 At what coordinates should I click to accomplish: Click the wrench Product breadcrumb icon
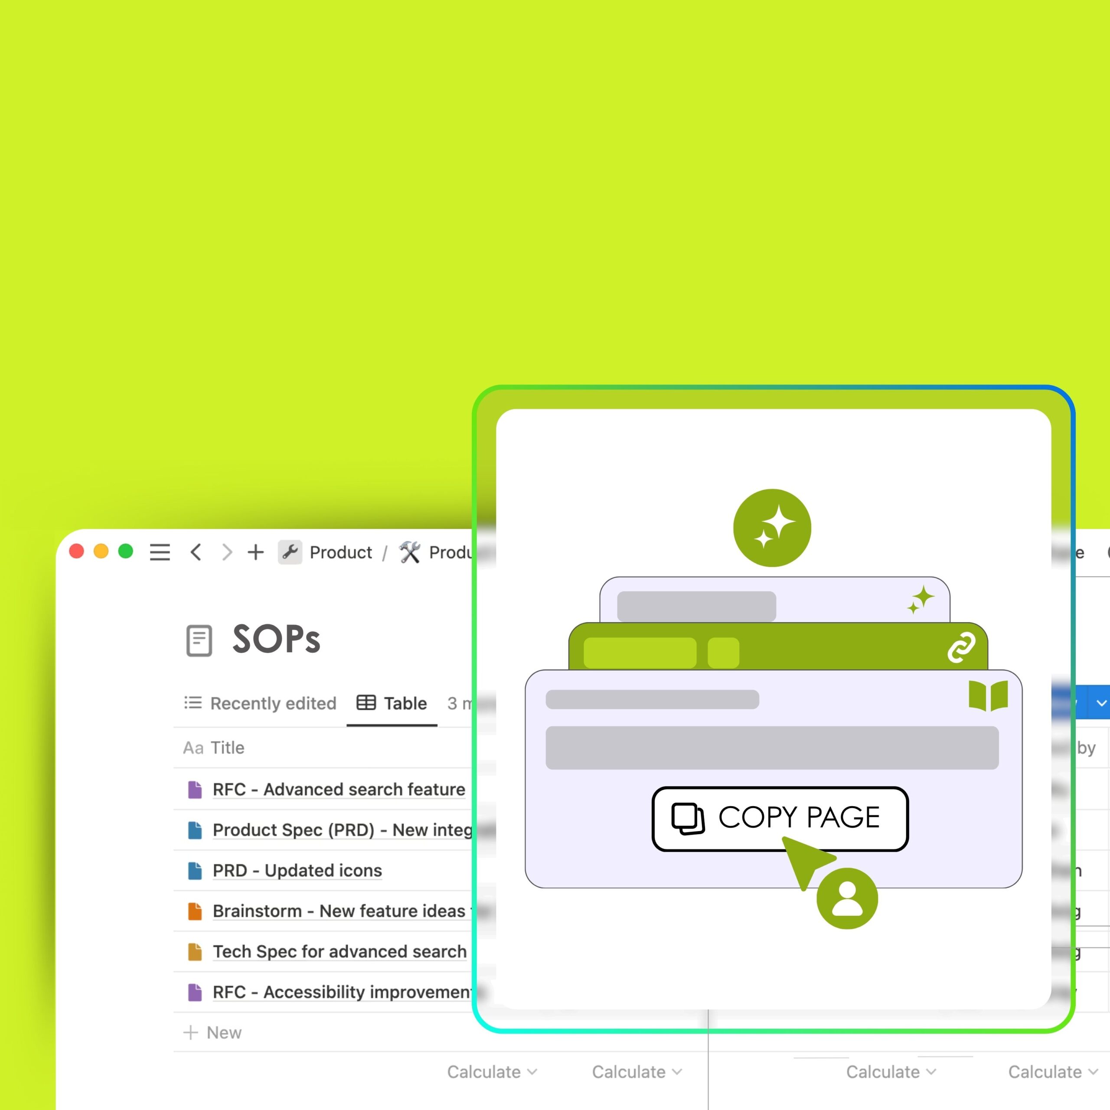[290, 552]
